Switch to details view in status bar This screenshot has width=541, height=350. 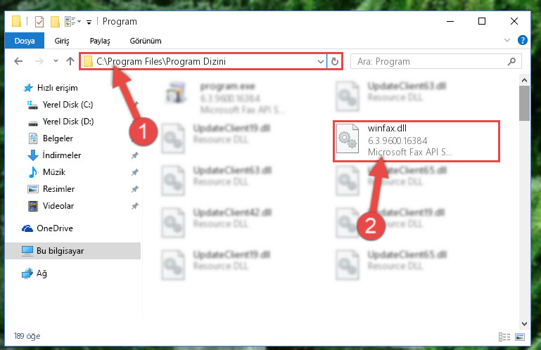point(504,337)
